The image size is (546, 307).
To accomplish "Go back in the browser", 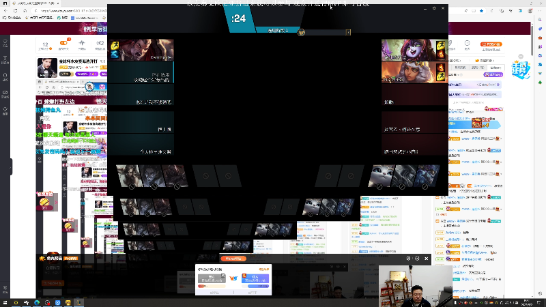I will [x=5, y=11].
